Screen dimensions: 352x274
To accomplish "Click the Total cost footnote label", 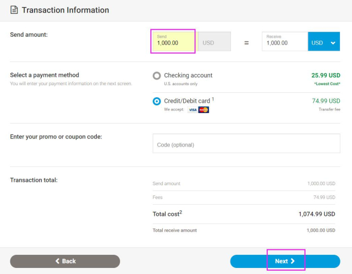I will click(167, 214).
